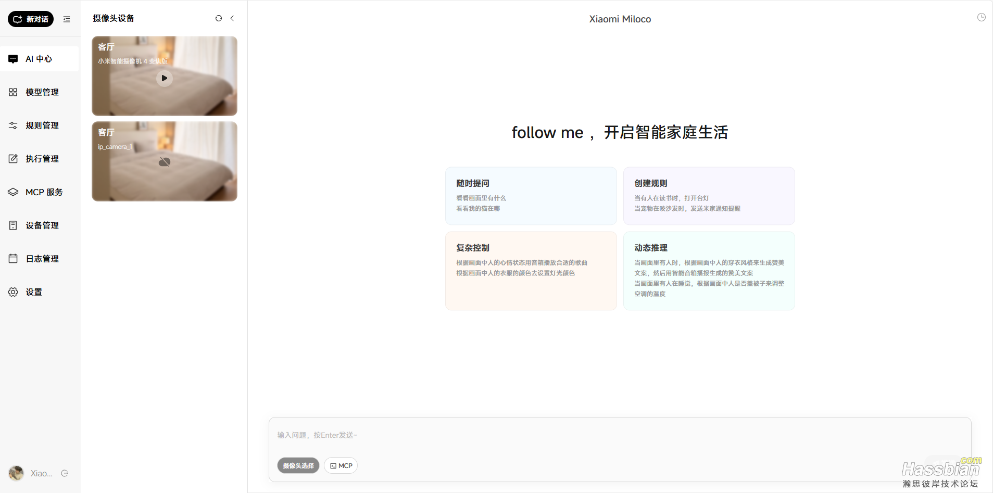The width and height of the screenshot is (993, 493).
Task: Collapse the 摄像头设备 panel with the chevron
Action: 232,18
